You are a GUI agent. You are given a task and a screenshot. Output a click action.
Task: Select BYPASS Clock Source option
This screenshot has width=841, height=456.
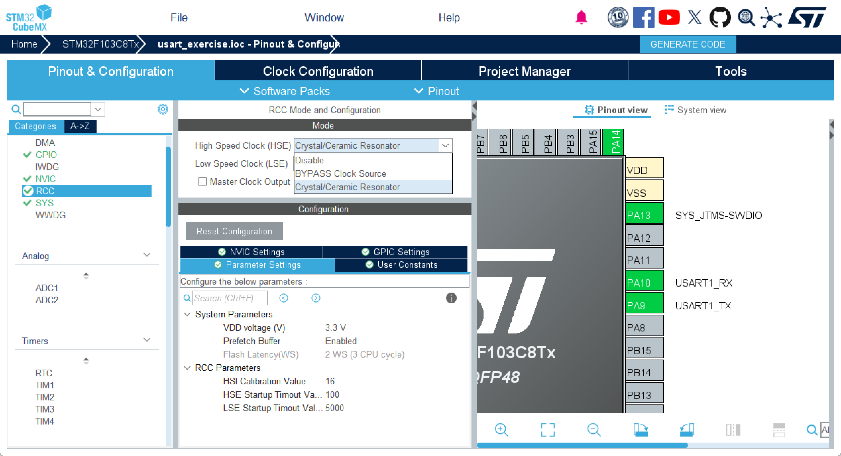(340, 173)
